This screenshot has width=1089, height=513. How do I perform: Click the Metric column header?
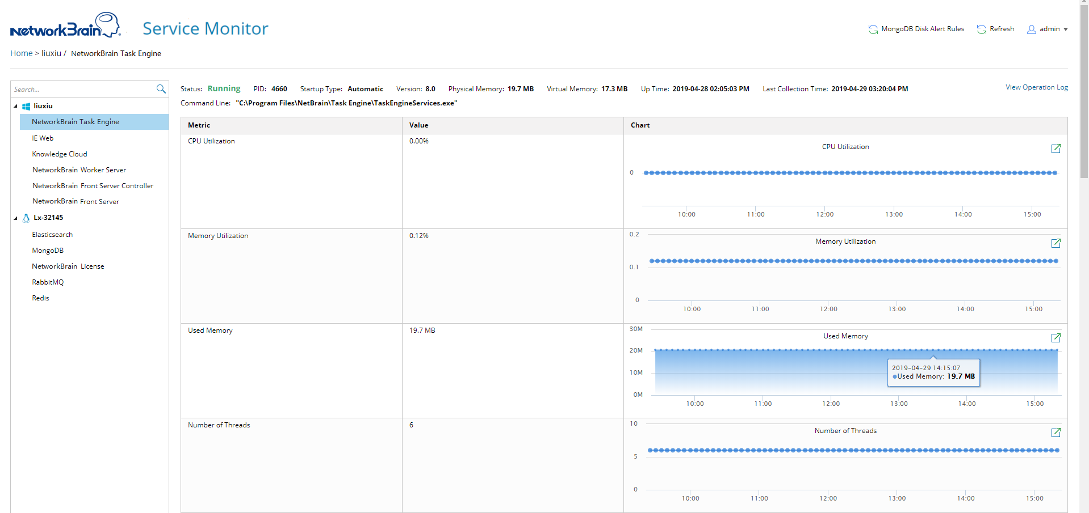291,125
